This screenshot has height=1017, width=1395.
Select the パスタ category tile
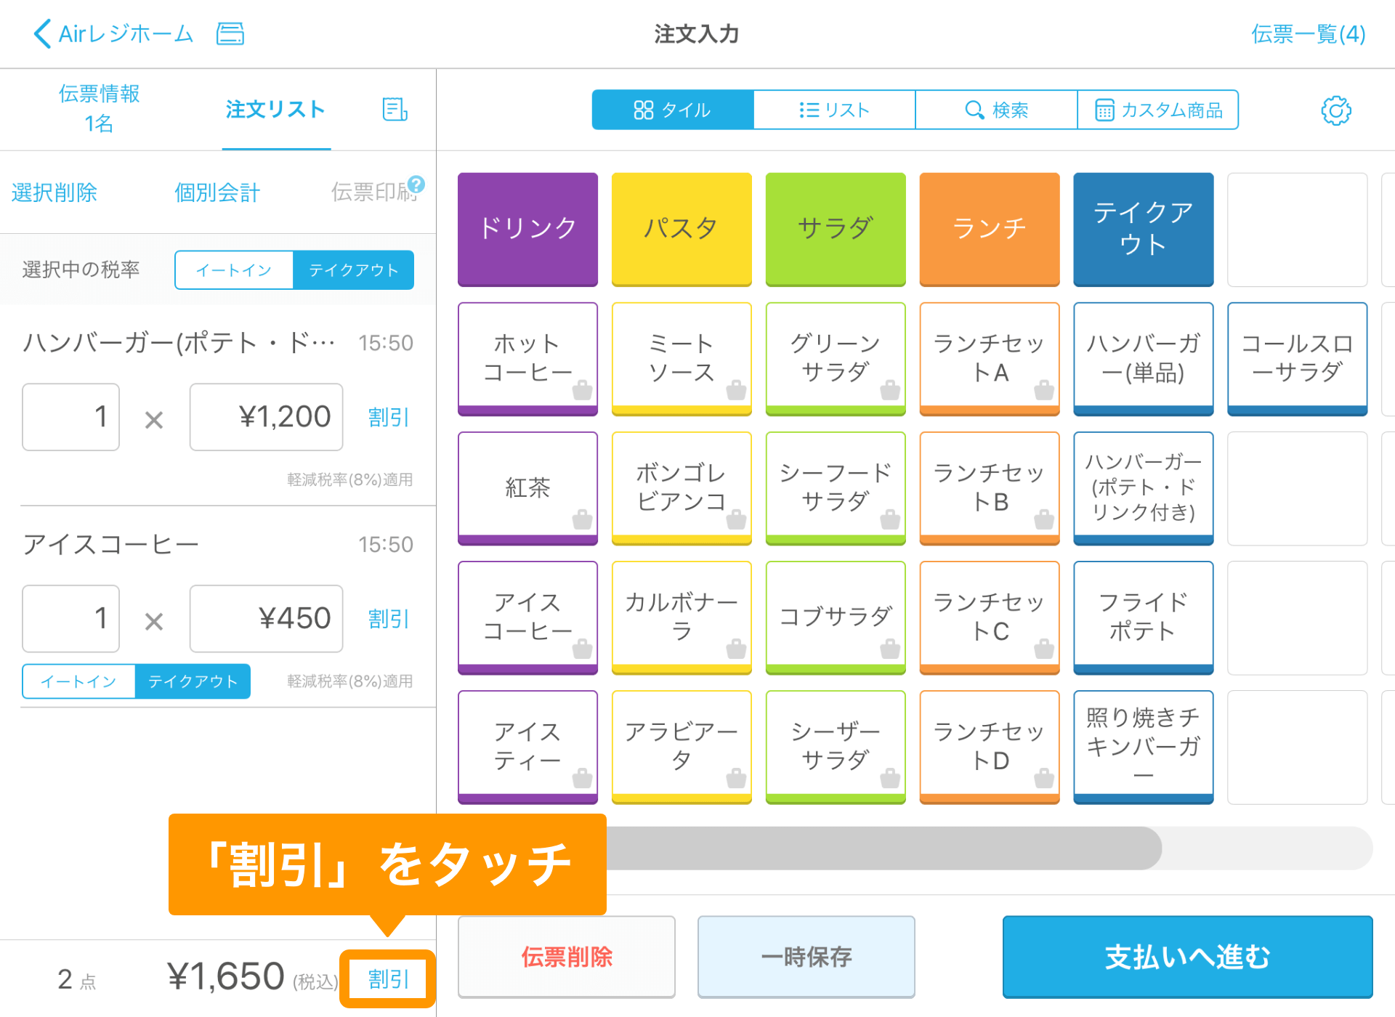pyautogui.click(x=682, y=230)
